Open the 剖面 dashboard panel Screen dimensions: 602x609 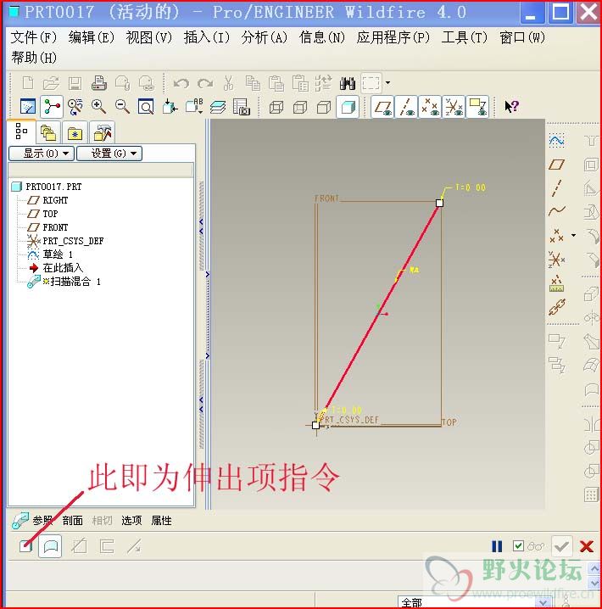tap(73, 521)
